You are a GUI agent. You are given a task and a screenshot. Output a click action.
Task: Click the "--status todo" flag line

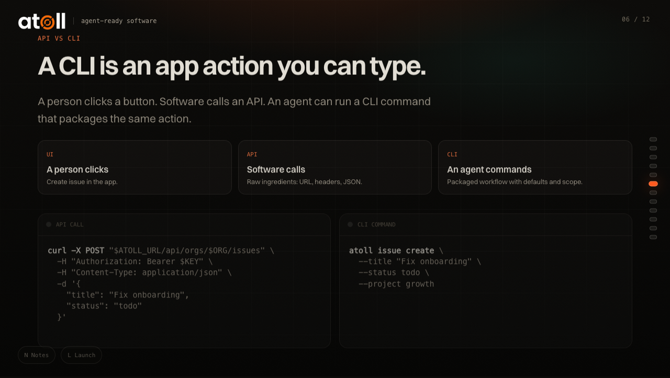click(394, 272)
